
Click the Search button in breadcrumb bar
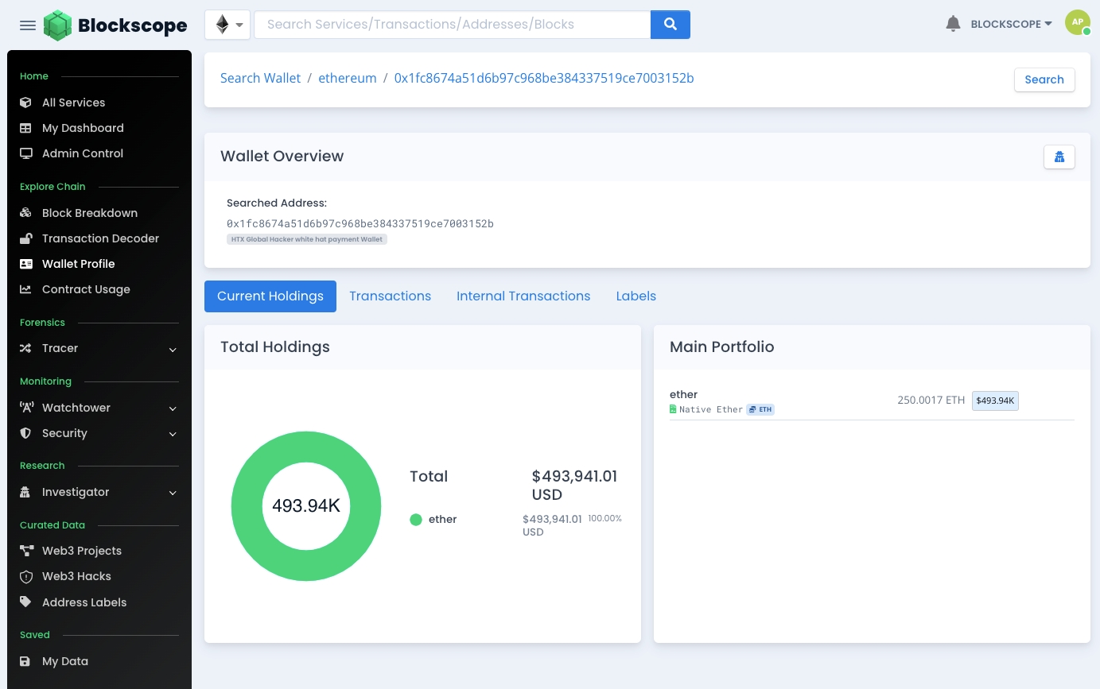[1044, 79]
